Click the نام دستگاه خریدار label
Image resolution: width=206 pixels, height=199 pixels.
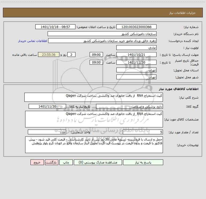(x=186, y=34)
